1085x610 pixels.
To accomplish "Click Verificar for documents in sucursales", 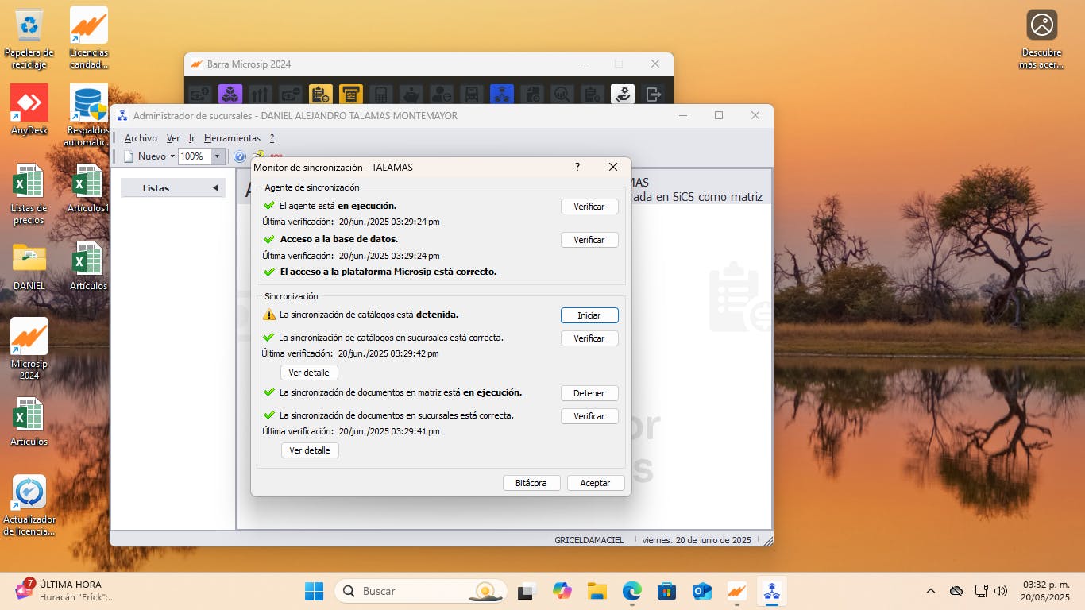I will 589,416.
